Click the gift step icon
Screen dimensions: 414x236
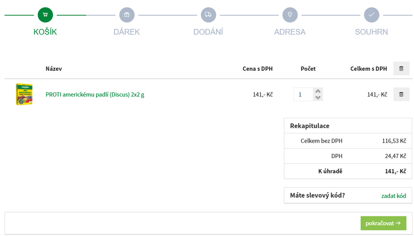[x=127, y=15]
